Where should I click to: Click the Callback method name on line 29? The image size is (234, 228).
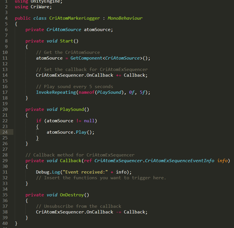71,161
